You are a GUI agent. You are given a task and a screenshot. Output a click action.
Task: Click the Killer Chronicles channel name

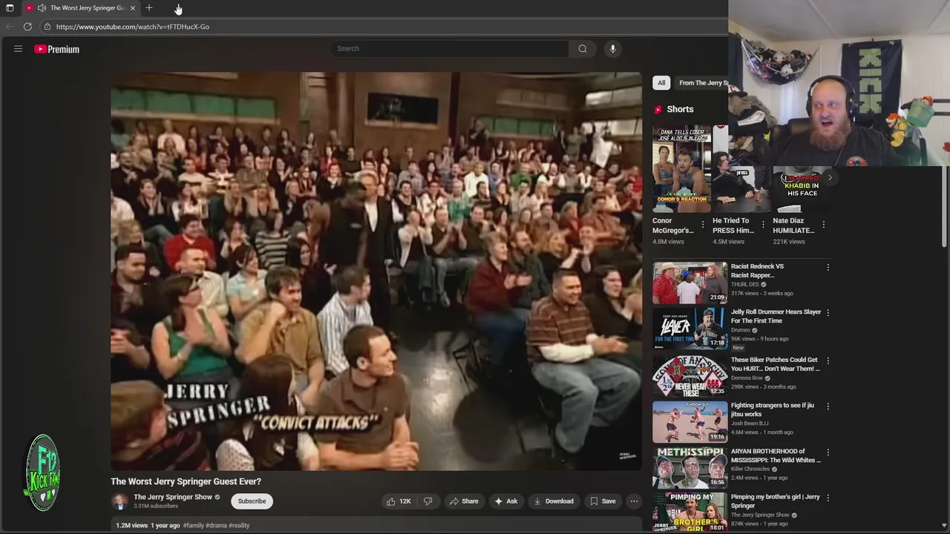click(x=750, y=469)
